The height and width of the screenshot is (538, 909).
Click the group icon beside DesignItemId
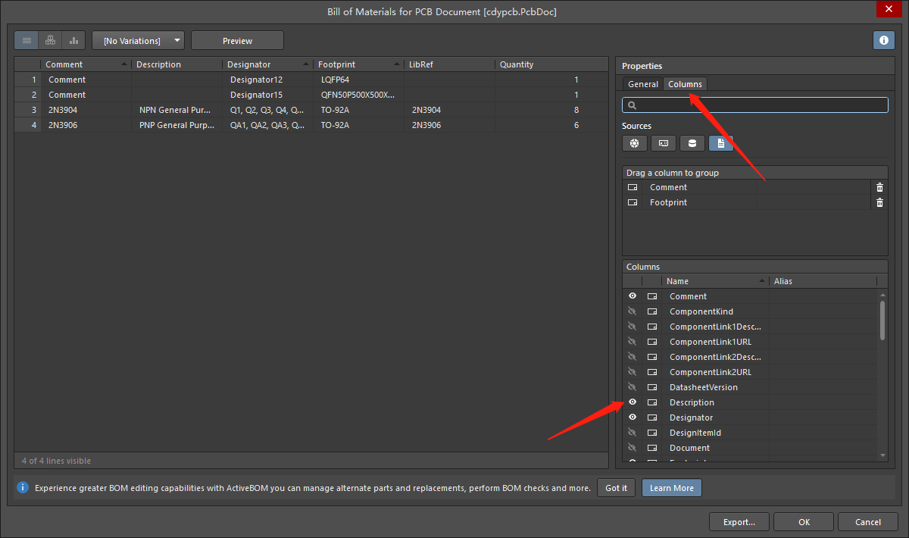(x=652, y=433)
